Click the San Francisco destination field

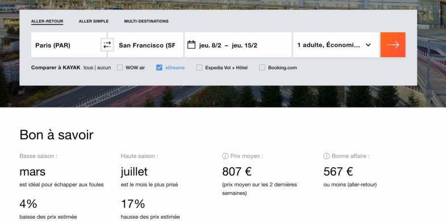(145, 45)
